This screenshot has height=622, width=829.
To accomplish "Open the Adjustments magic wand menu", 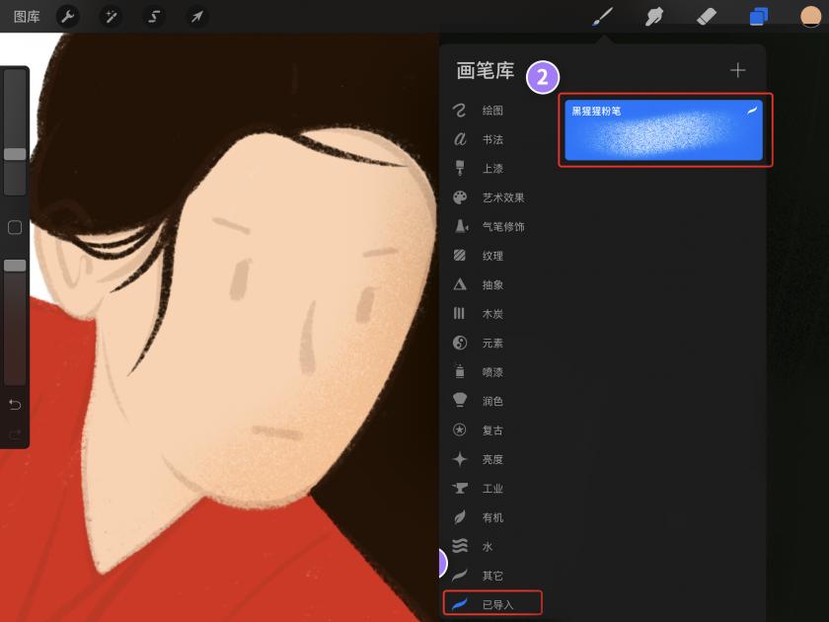I will tap(111, 17).
